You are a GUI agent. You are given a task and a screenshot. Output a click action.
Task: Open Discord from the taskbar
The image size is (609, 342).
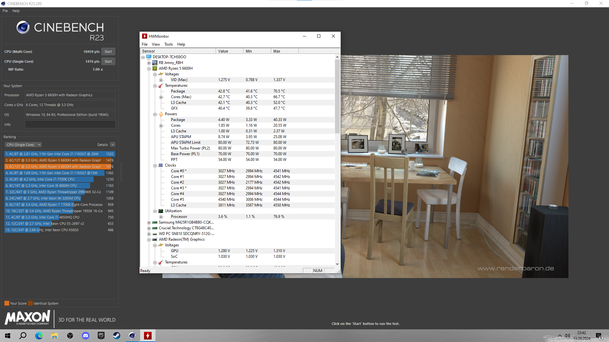tap(86, 336)
